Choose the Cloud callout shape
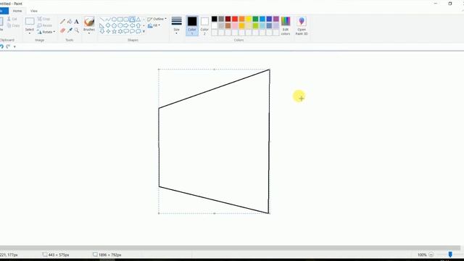The height and width of the screenshot is (261, 464). (138, 31)
